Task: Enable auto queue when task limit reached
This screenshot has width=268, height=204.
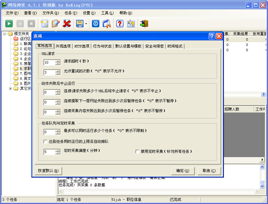Action: point(45,142)
